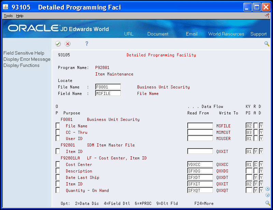Click the option box for Description row

(58, 171)
